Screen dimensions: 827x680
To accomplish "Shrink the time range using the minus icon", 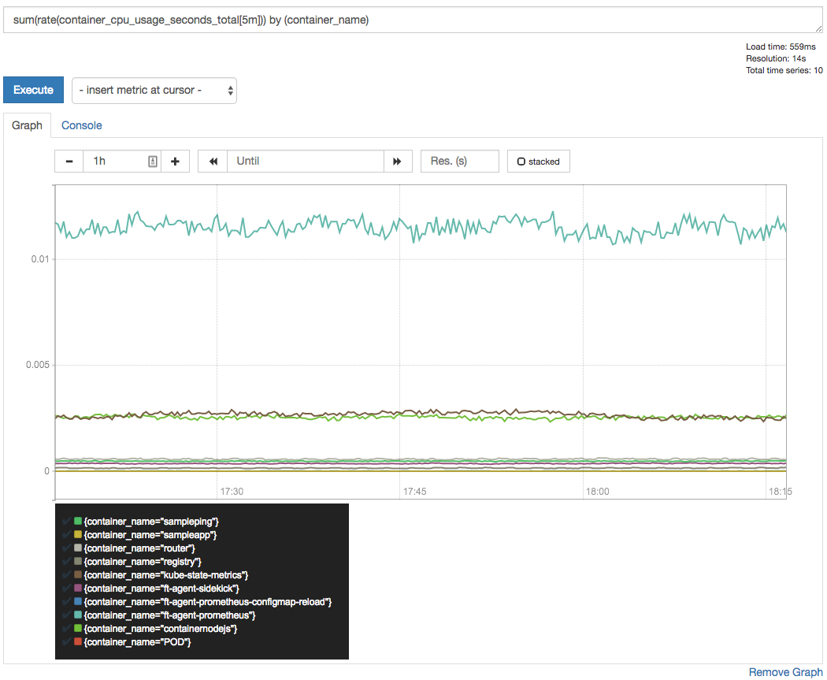I will (x=69, y=161).
